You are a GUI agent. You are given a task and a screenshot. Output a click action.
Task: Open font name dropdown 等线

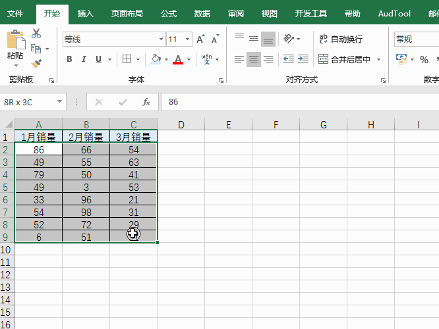point(161,39)
